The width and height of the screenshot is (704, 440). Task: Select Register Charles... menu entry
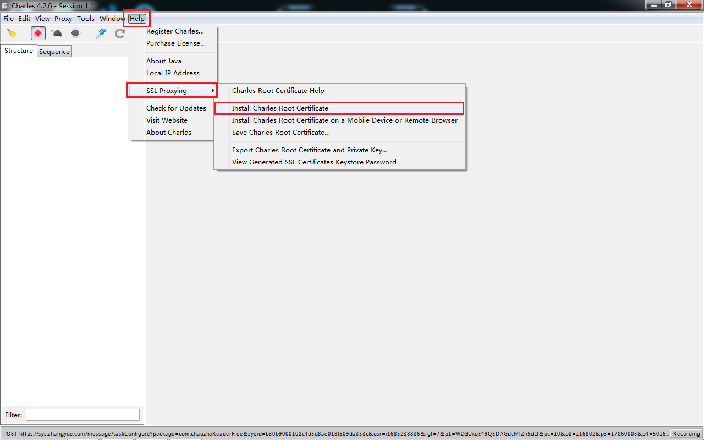pyautogui.click(x=175, y=31)
